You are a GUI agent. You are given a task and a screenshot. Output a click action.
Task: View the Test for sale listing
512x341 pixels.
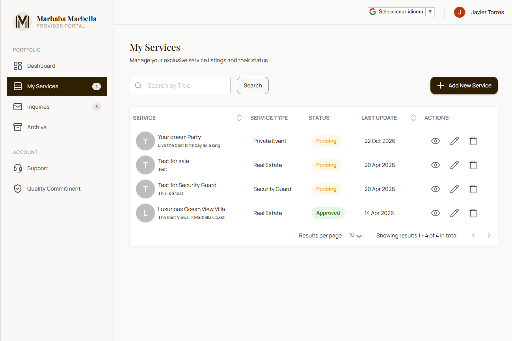pyautogui.click(x=436, y=165)
